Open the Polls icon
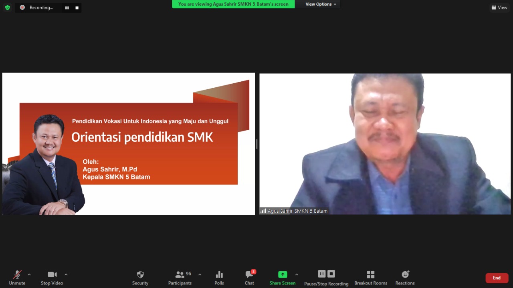Viewport: 513px width, 288px height. [219, 278]
